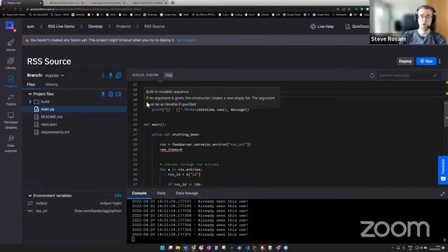This screenshot has width=448, height=252.
Task: Open Persisted streams in the sidebar
Action: (x=10, y=120)
